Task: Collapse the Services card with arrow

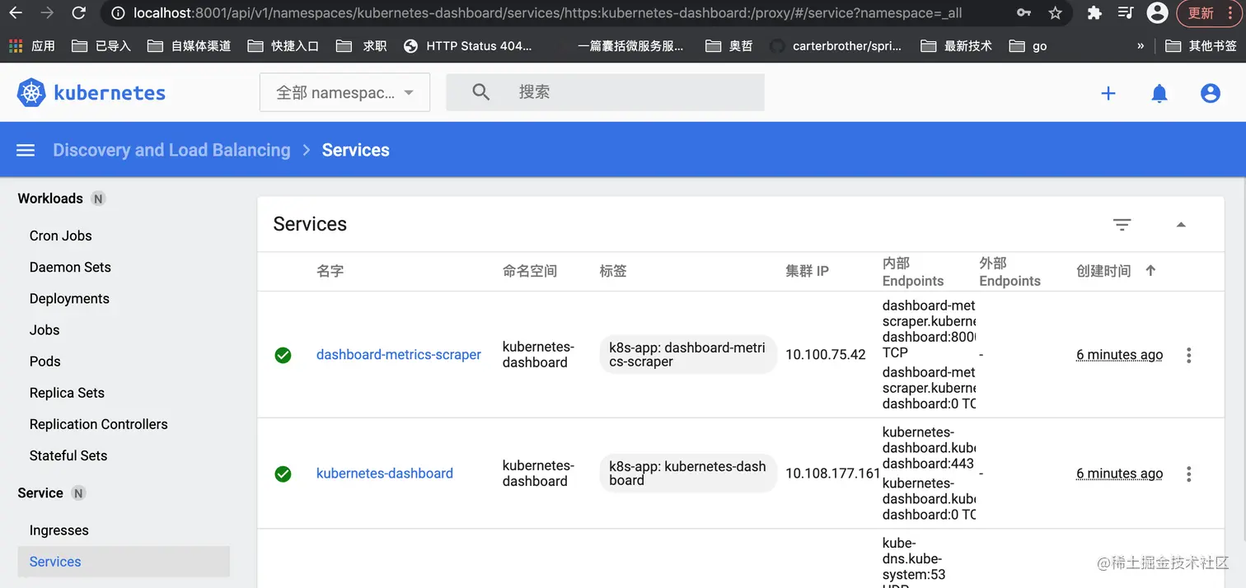Action: click(x=1181, y=224)
